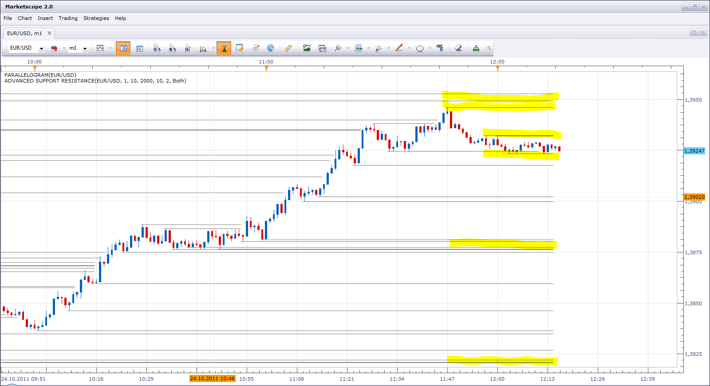Click the current price label 1,39247
The width and height of the screenshot is (710, 386).
point(694,151)
